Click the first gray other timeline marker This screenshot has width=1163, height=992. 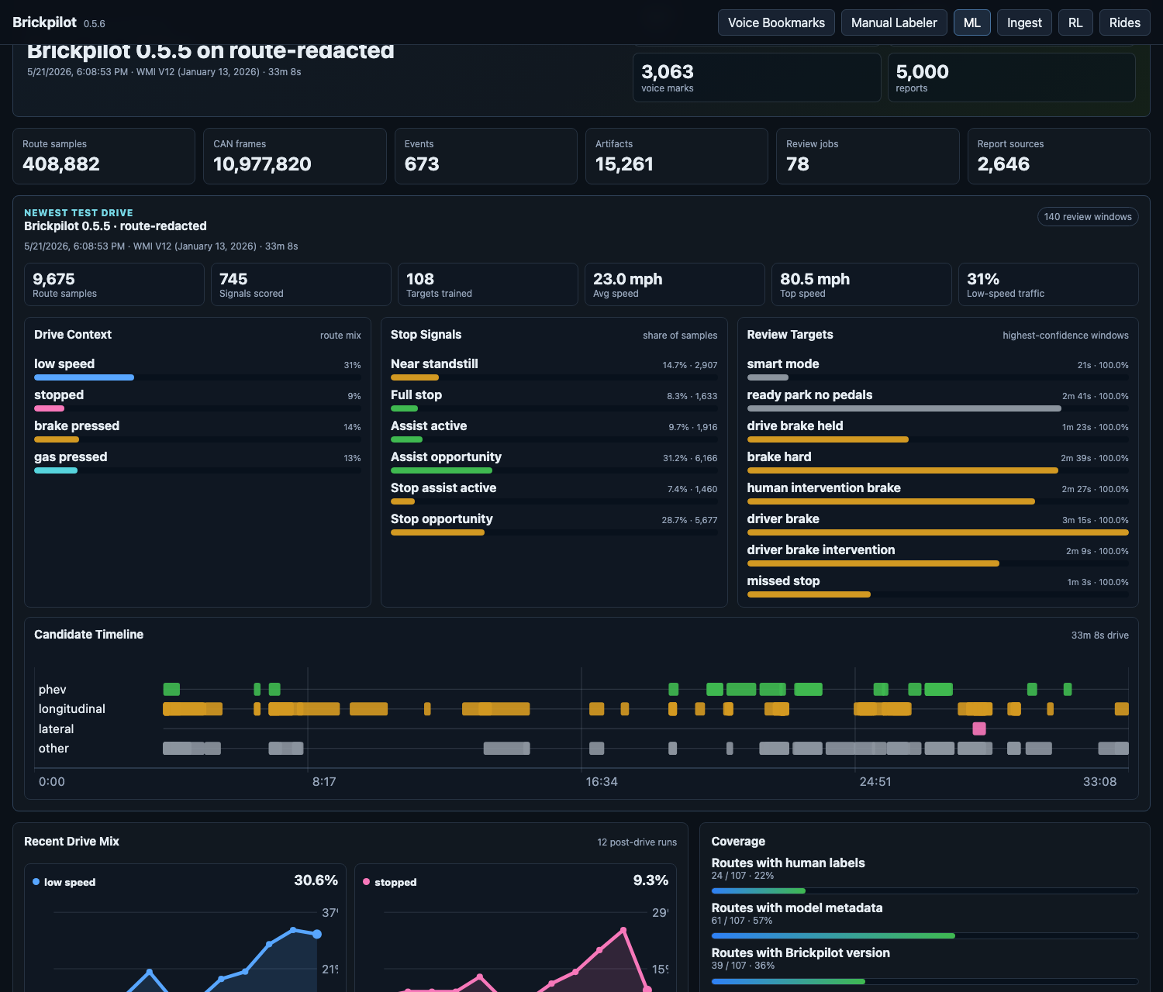tap(192, 748)
